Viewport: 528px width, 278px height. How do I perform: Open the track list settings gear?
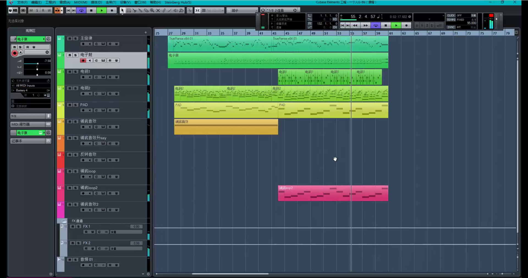point(148,274)
